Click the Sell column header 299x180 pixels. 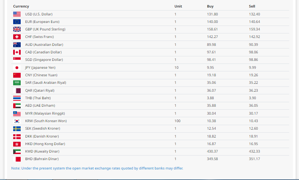[252, 6]
